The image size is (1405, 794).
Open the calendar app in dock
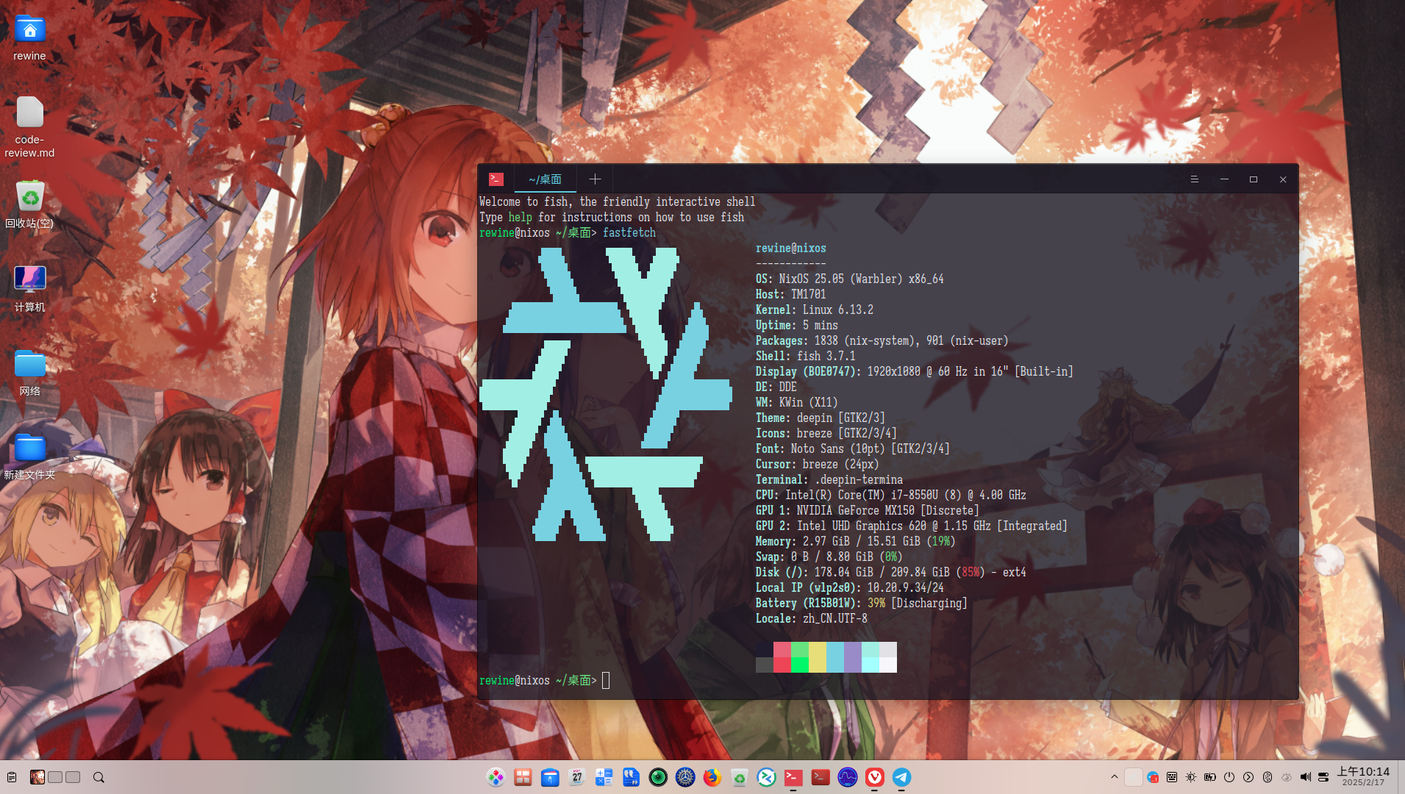[x=577, y=777]
